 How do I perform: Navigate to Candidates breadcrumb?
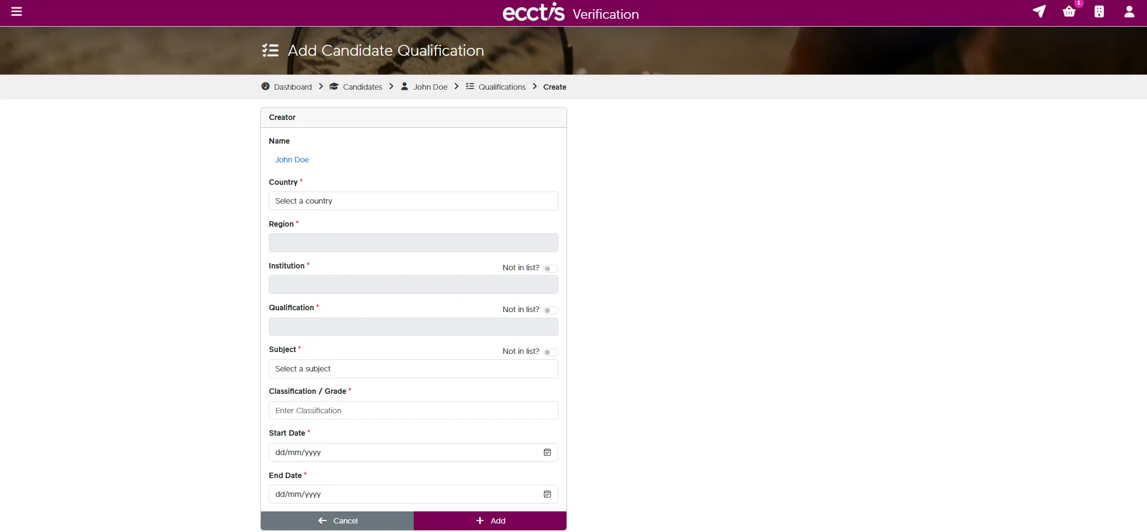pyautogui.click(x=362, y=87)
